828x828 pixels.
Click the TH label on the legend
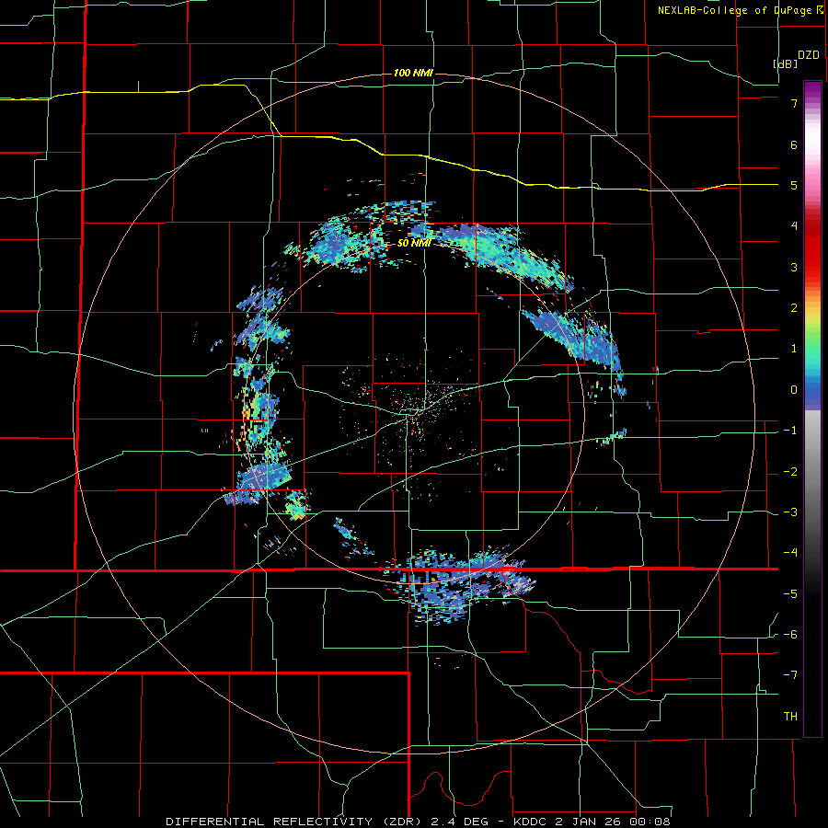tap(790, 717)
